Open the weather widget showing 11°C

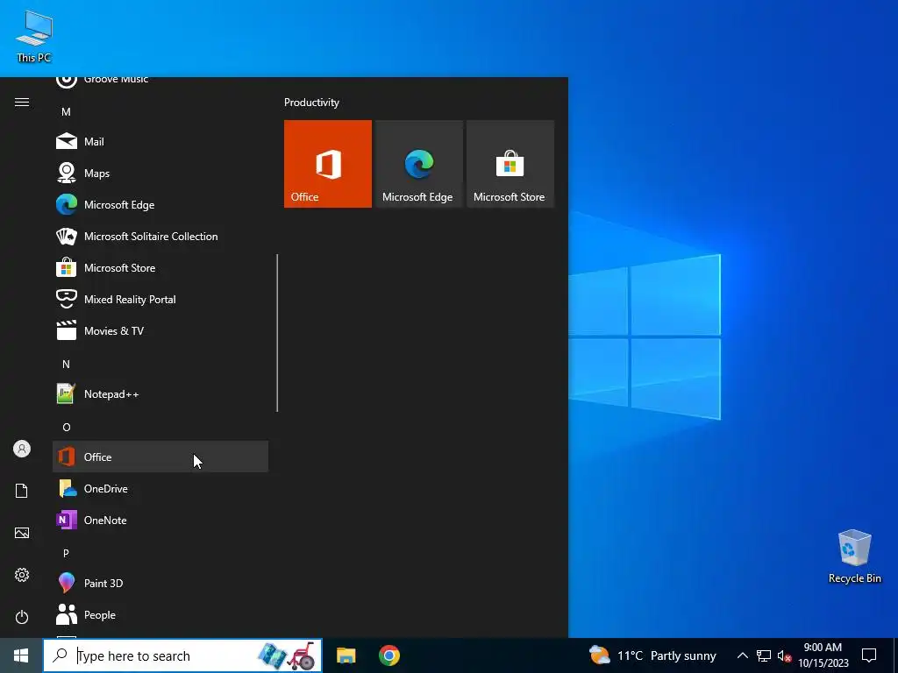[652, 655]
